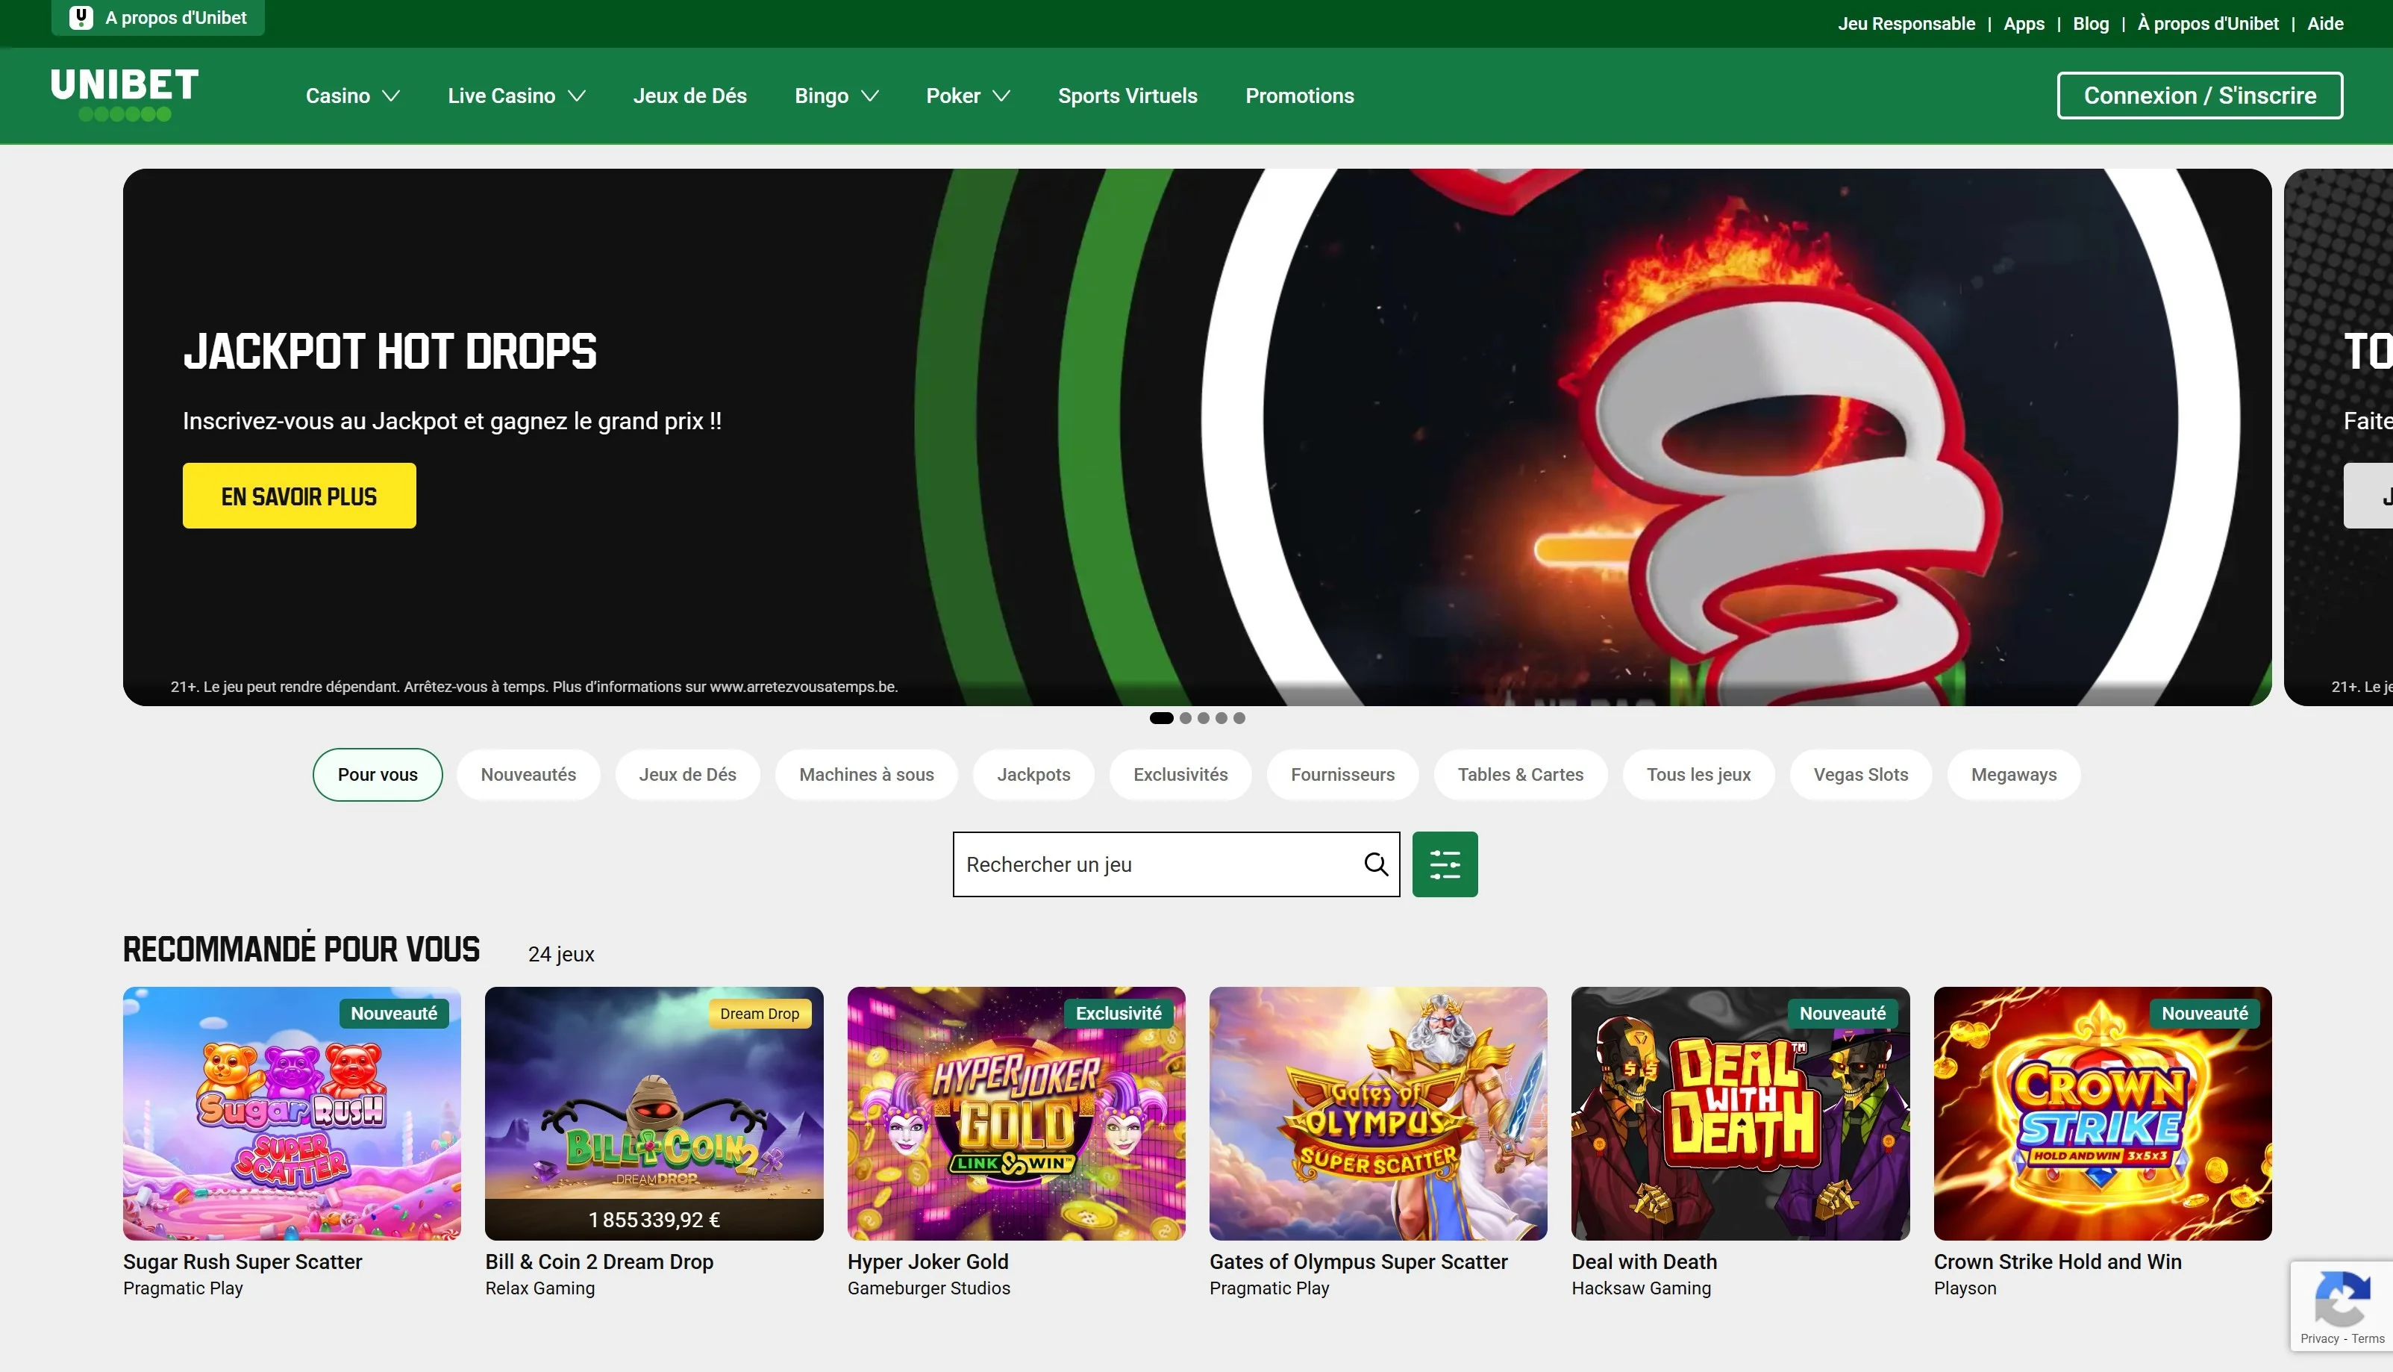
Task: Open the advanced game filters icon
Action: click(1445, 863)
